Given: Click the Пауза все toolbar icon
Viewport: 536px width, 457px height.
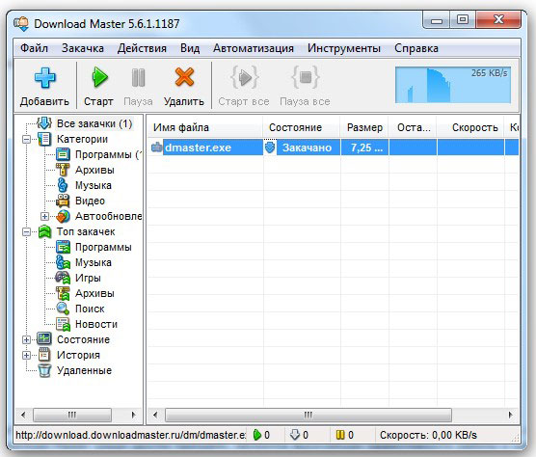Looking at the screenshot, I should (x=306, y=77).
